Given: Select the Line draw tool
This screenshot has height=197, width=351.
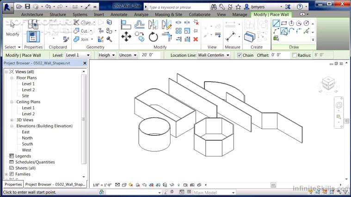Looking at the screenshot, I should click(276, 23).
